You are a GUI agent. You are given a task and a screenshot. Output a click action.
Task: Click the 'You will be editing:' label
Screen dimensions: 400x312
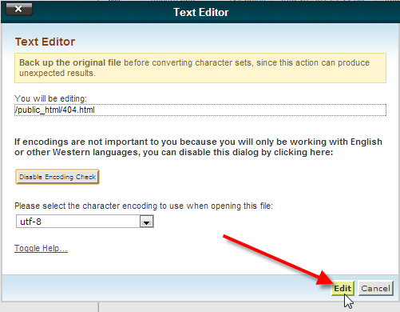(50, 98)
